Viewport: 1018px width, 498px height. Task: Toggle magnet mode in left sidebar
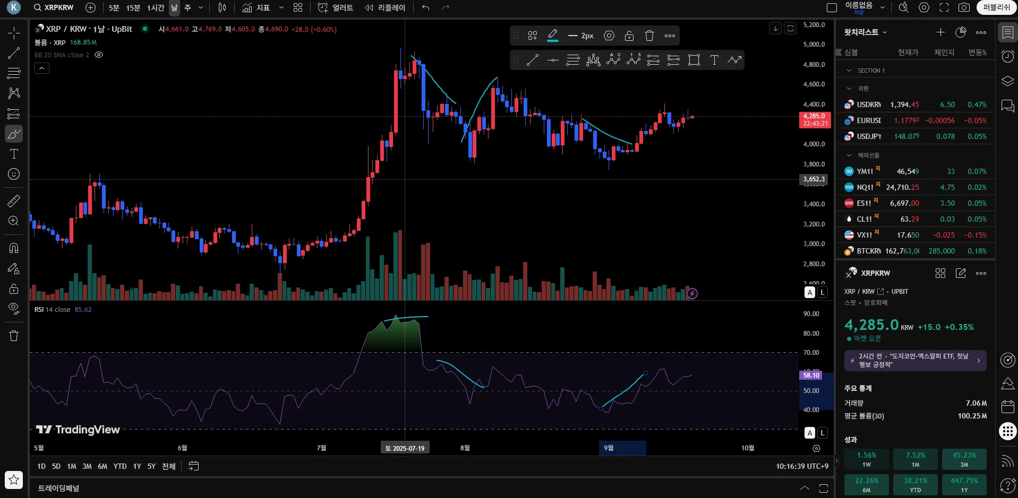click(x=14, y=248)
